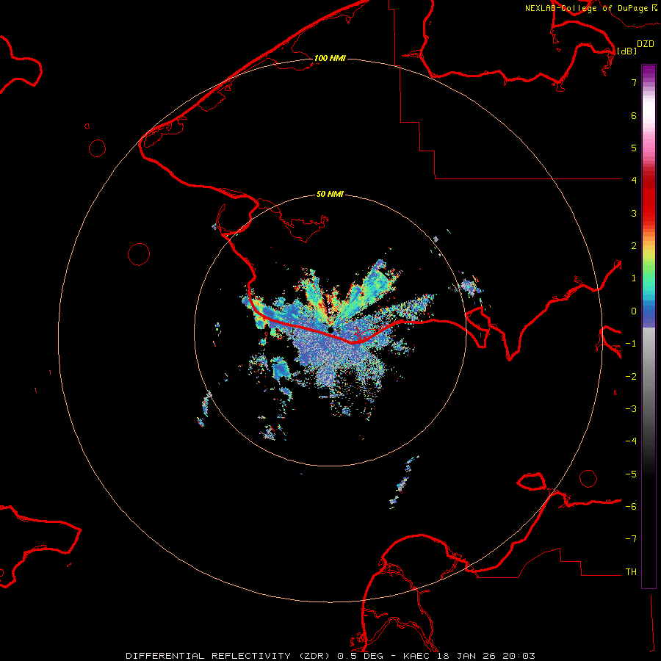This screenshot has width=661, height=661.
Task: Click the 4 value on the color scale
Action: pos(634,181)
